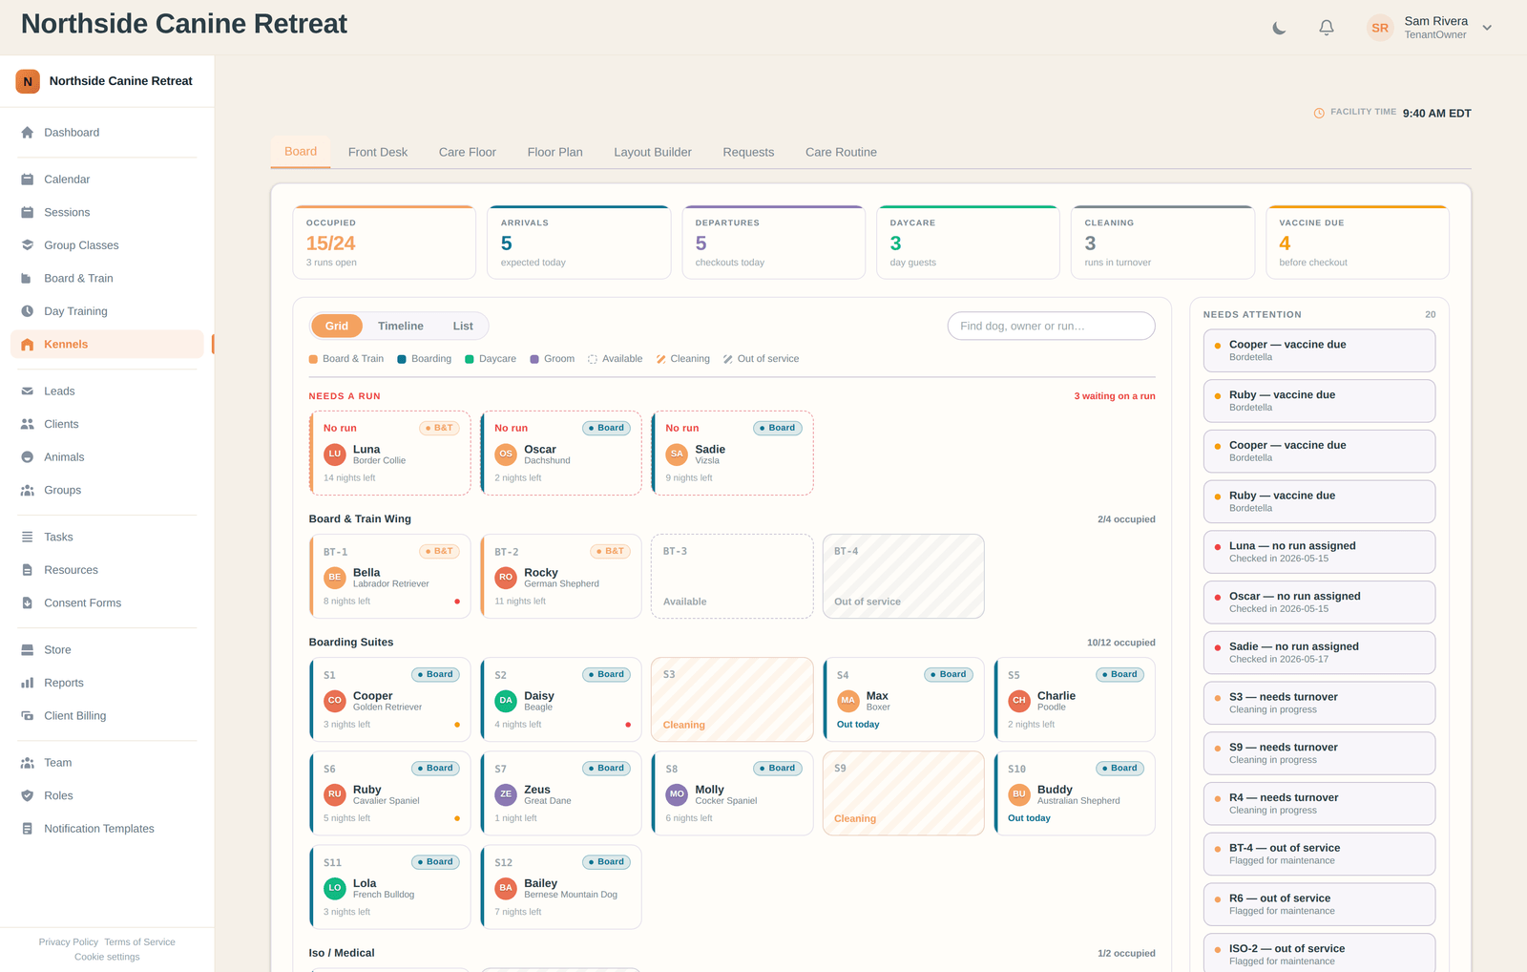Click the Occupied 15/24 stat card
Viewport: 1527px width, 972px height.
(384, 243)
